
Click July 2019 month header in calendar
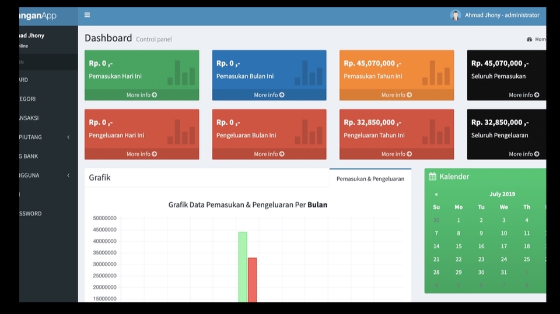[x=502, y=194]
